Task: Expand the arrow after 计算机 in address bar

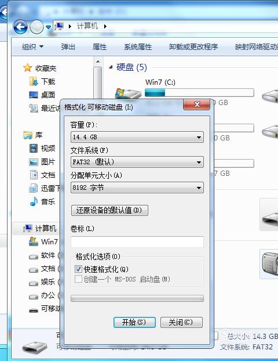Action: coord(105,27)
